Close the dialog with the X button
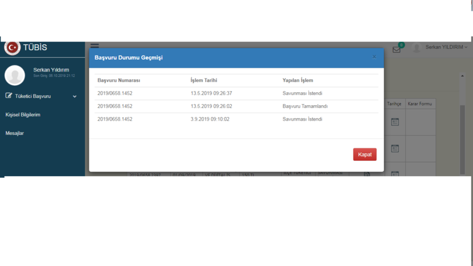 (374, 57)
